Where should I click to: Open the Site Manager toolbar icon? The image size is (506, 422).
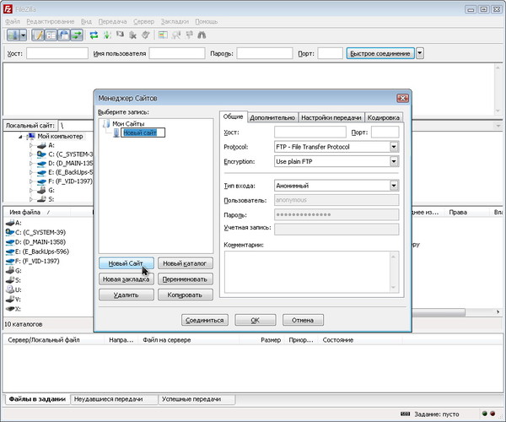(13, 35)
